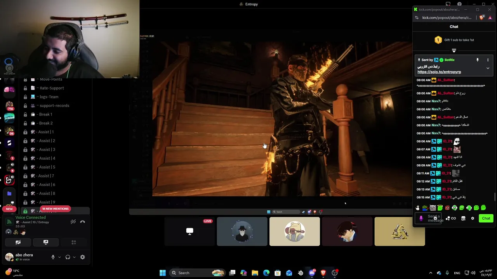Insert the white cat emote

coord(433,208)
